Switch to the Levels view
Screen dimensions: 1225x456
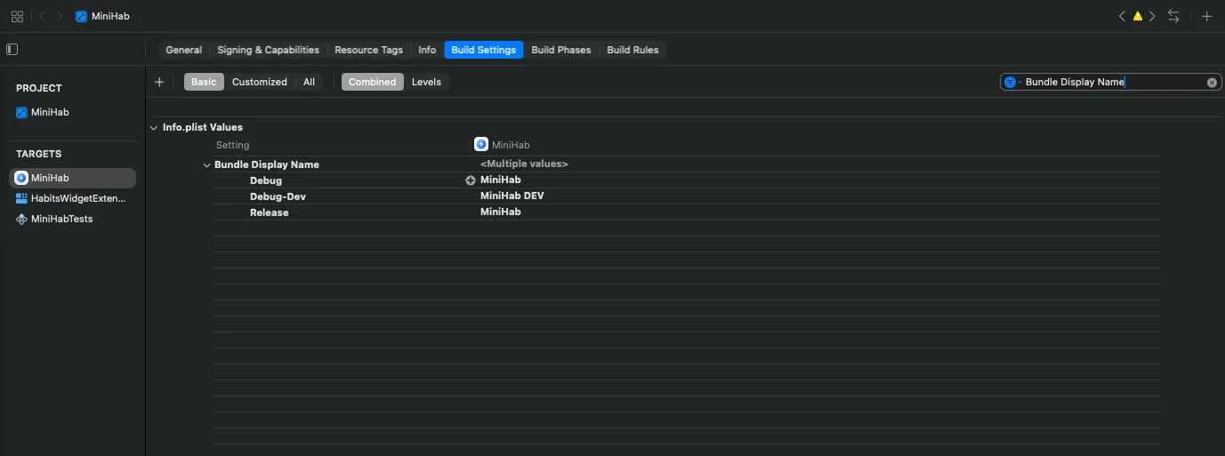(426, 82)
